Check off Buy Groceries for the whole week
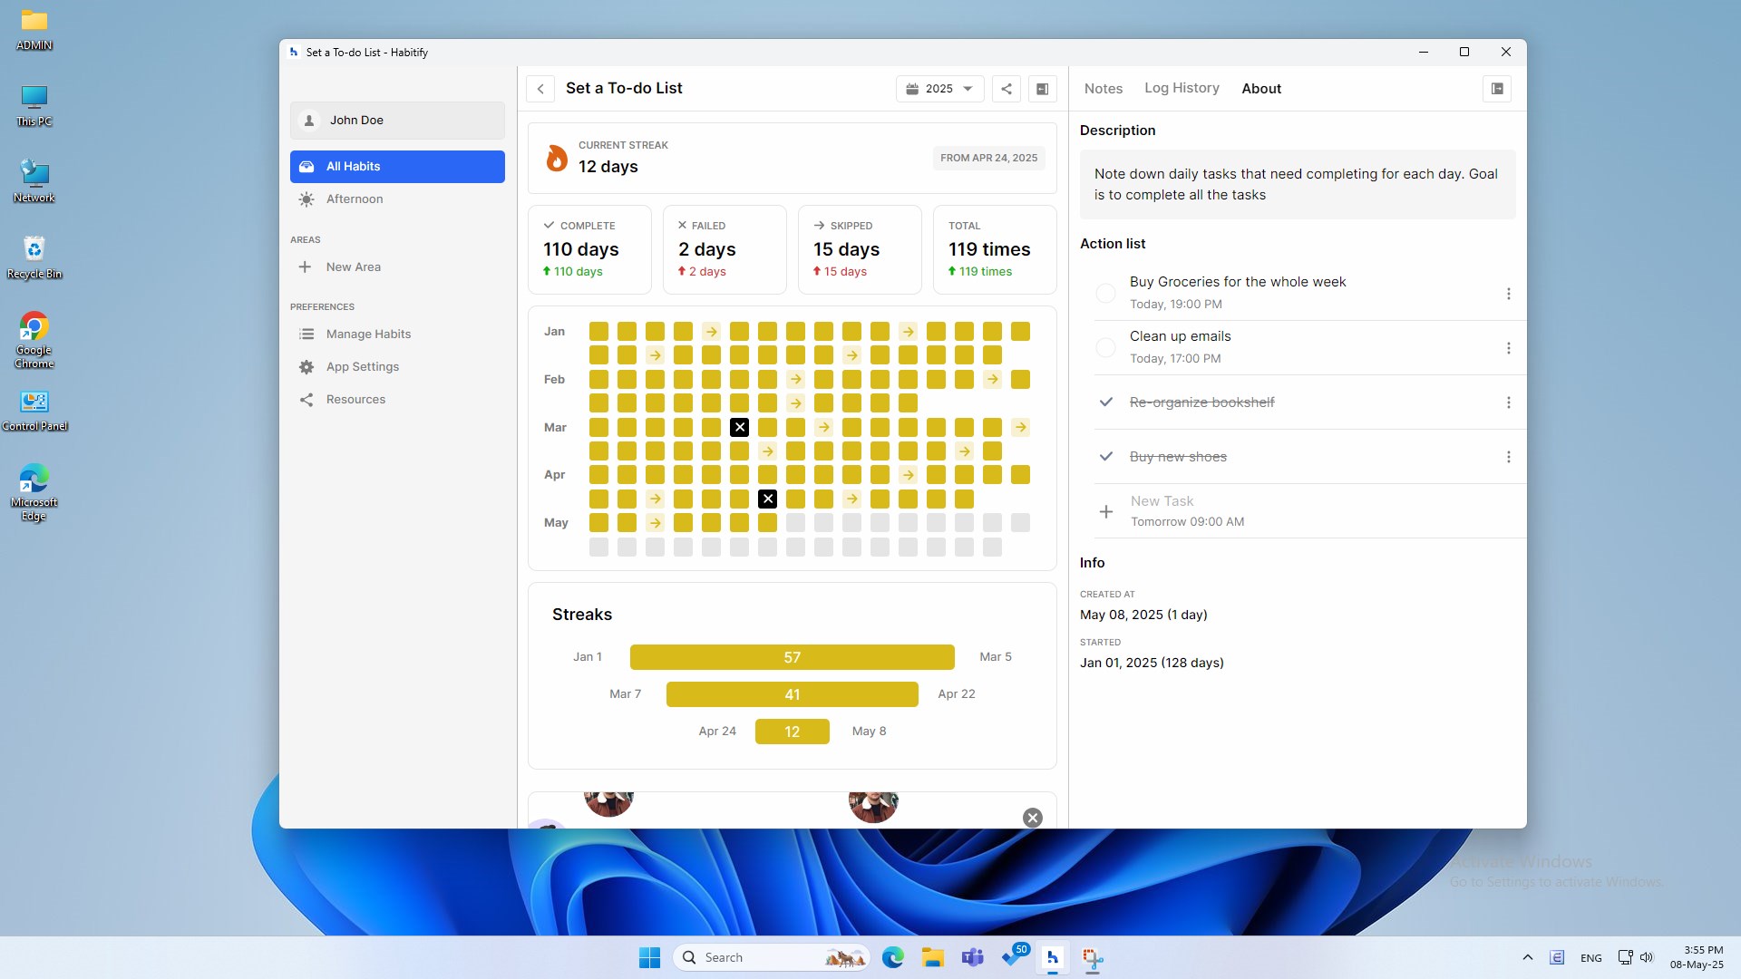Image resolution: width=1741 pixels, height=979 pixels. click(1105, 294)
